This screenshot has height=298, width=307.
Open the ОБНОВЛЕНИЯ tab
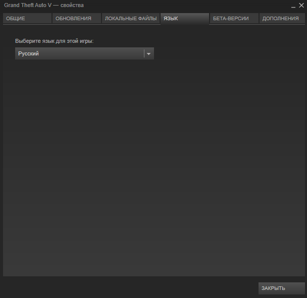pyautogui.click(x=77, y=18)
